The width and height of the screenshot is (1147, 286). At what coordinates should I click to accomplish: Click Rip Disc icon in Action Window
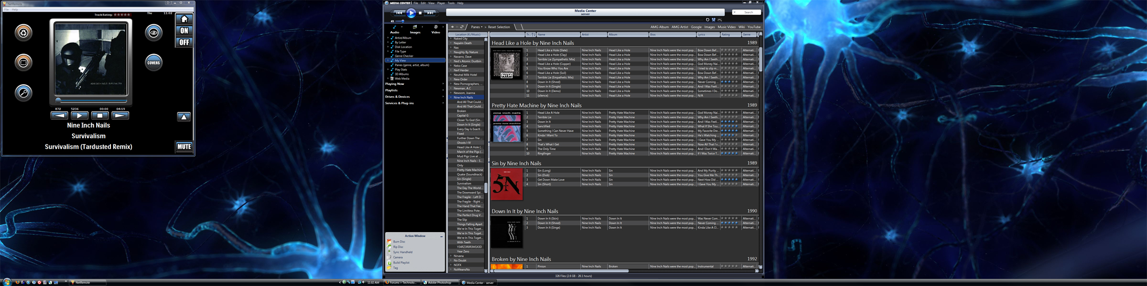(389, 247)
